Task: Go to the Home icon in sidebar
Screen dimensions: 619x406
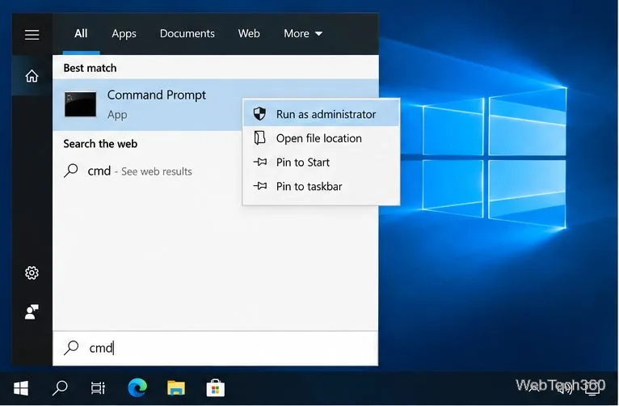Action: click(x=32, y=76)
